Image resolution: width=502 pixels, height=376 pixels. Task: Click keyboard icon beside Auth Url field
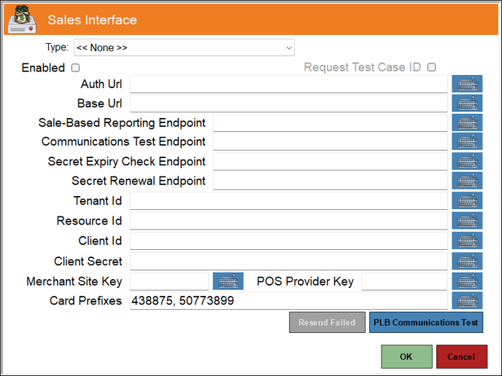(467, 84)
